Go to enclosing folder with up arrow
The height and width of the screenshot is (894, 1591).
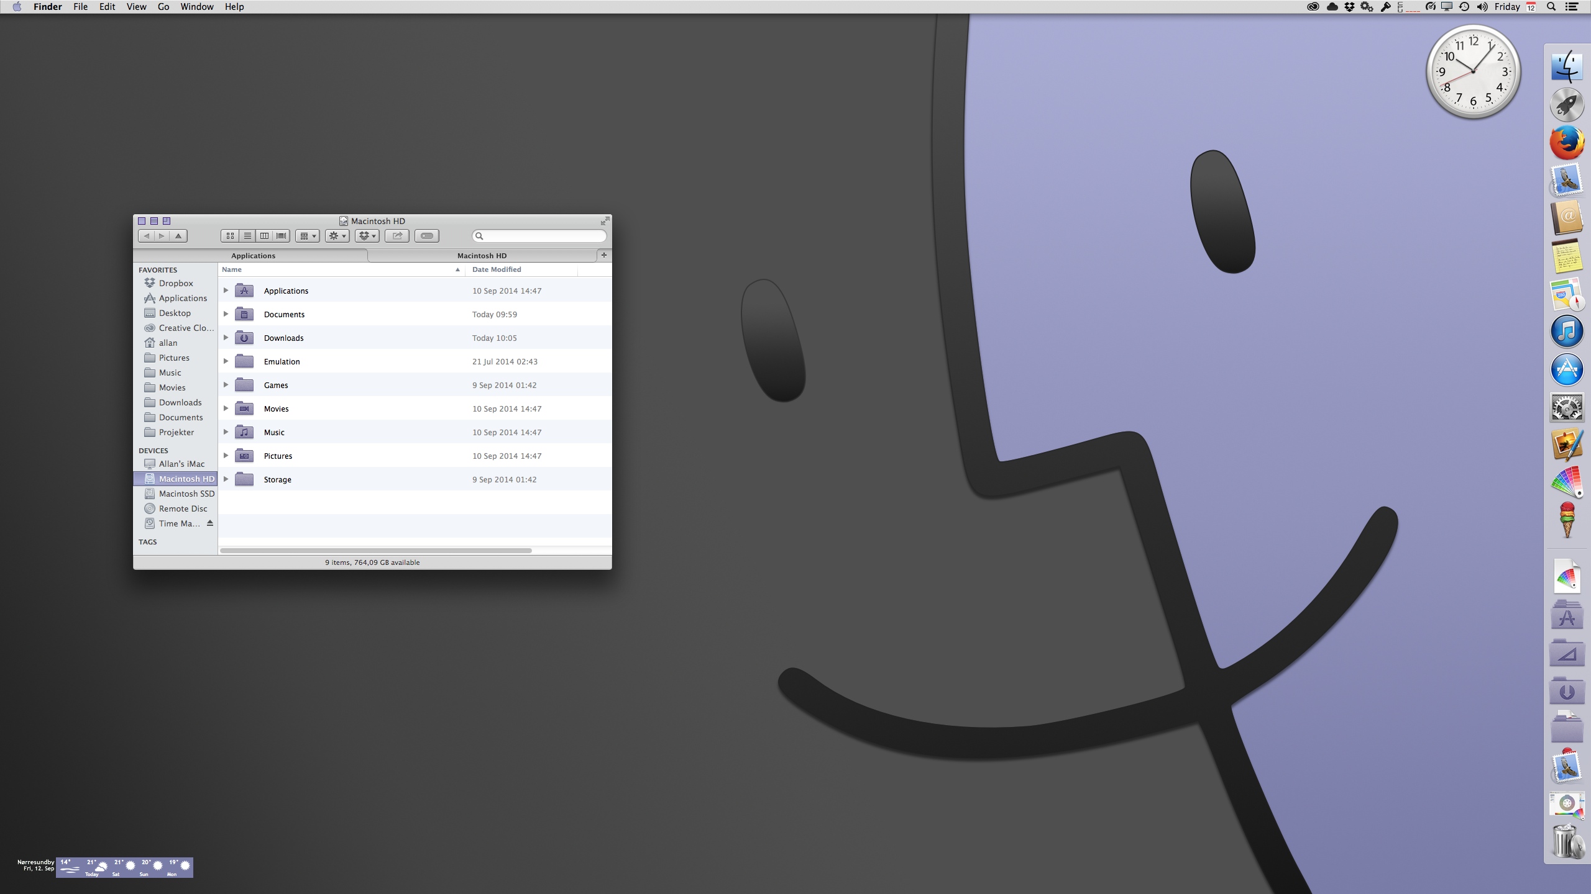point(178,236)
